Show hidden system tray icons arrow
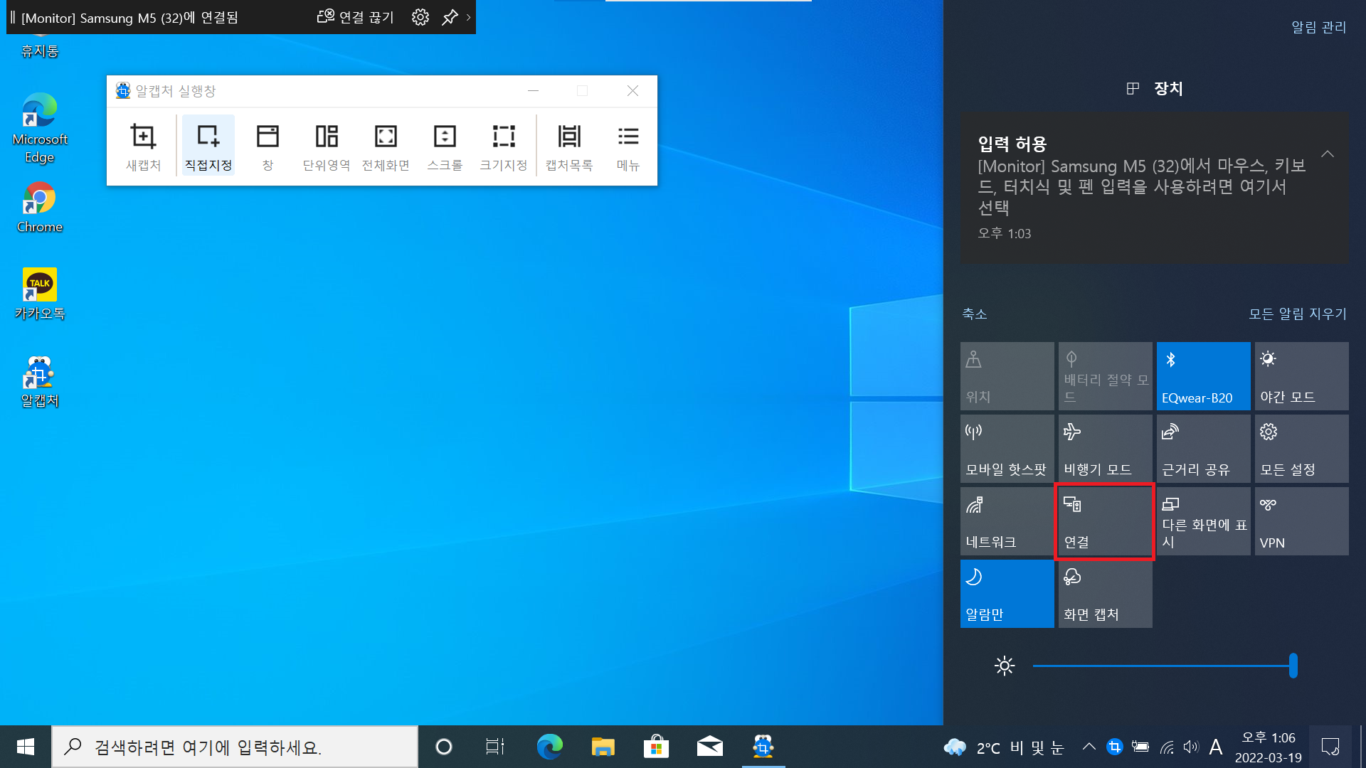 [1089, 747]
